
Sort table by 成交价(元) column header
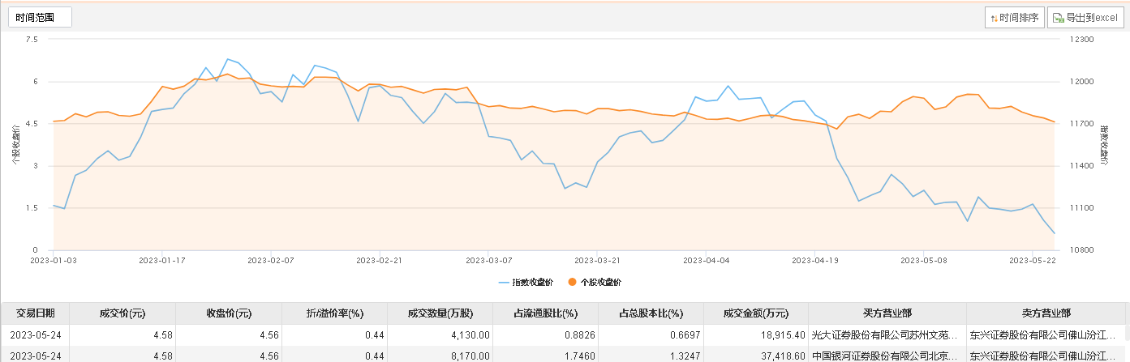[x=122, y=313]
